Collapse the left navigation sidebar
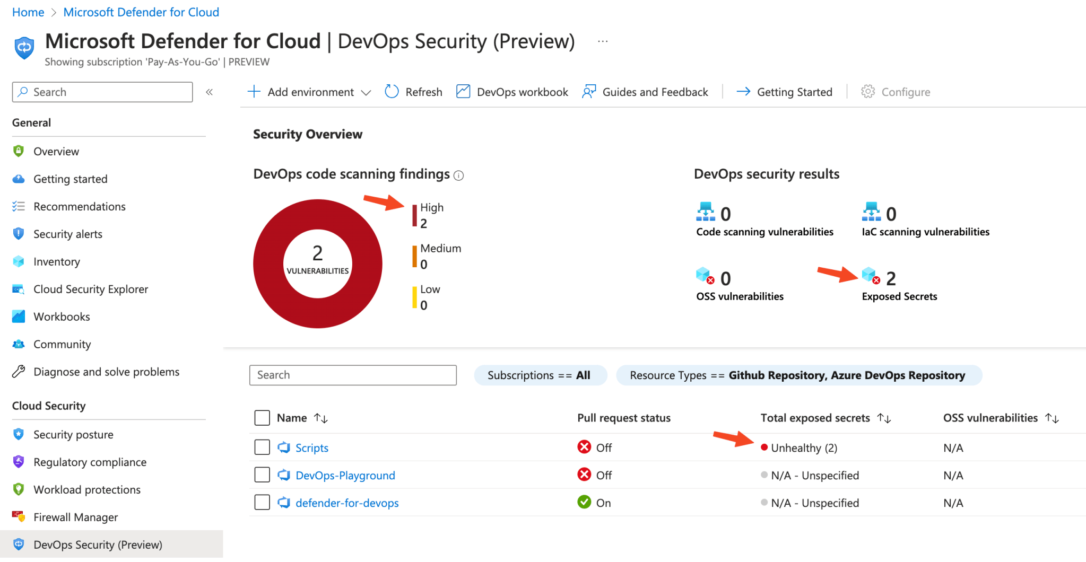Viewport: 1086px width, 562px height. [x=209, y=91]
